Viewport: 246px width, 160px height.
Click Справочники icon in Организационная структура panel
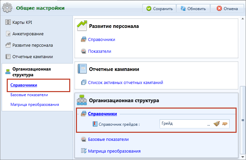(84, 114)
